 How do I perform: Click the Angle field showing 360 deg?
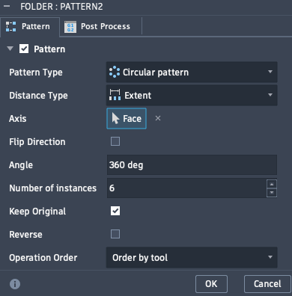point(192,164)
